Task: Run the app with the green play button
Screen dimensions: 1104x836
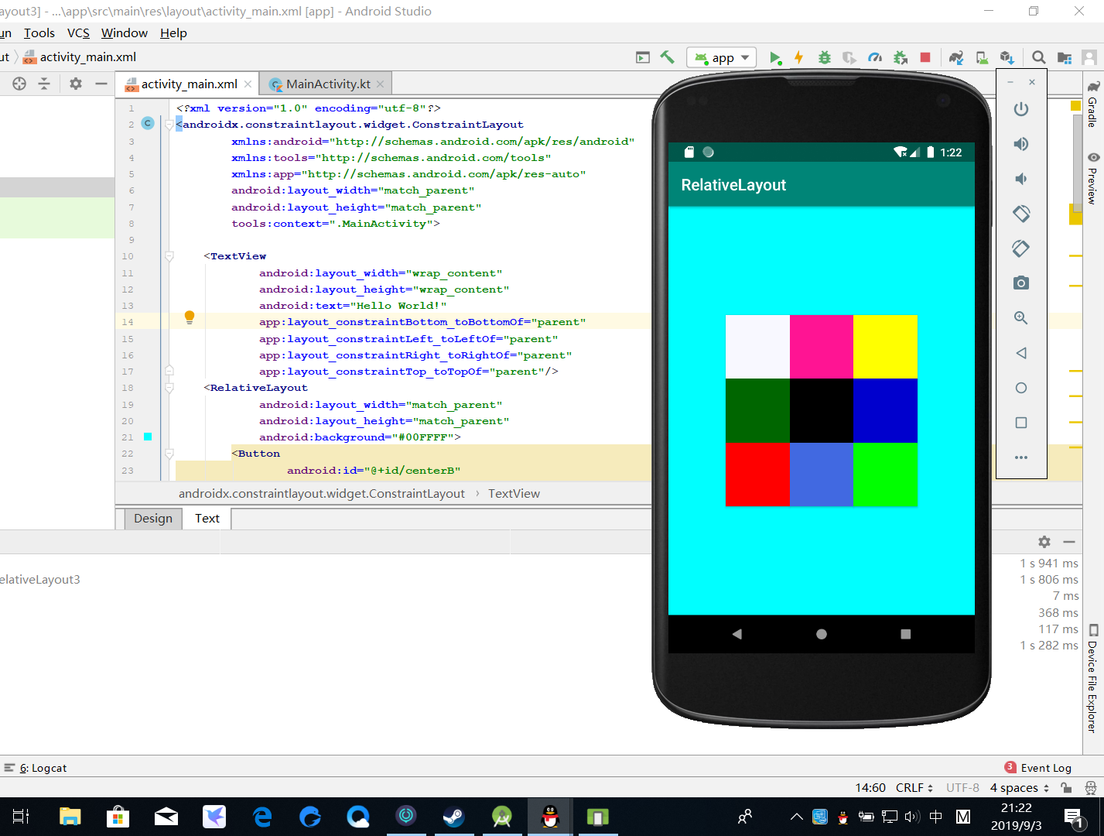Action: coord(774,57)
